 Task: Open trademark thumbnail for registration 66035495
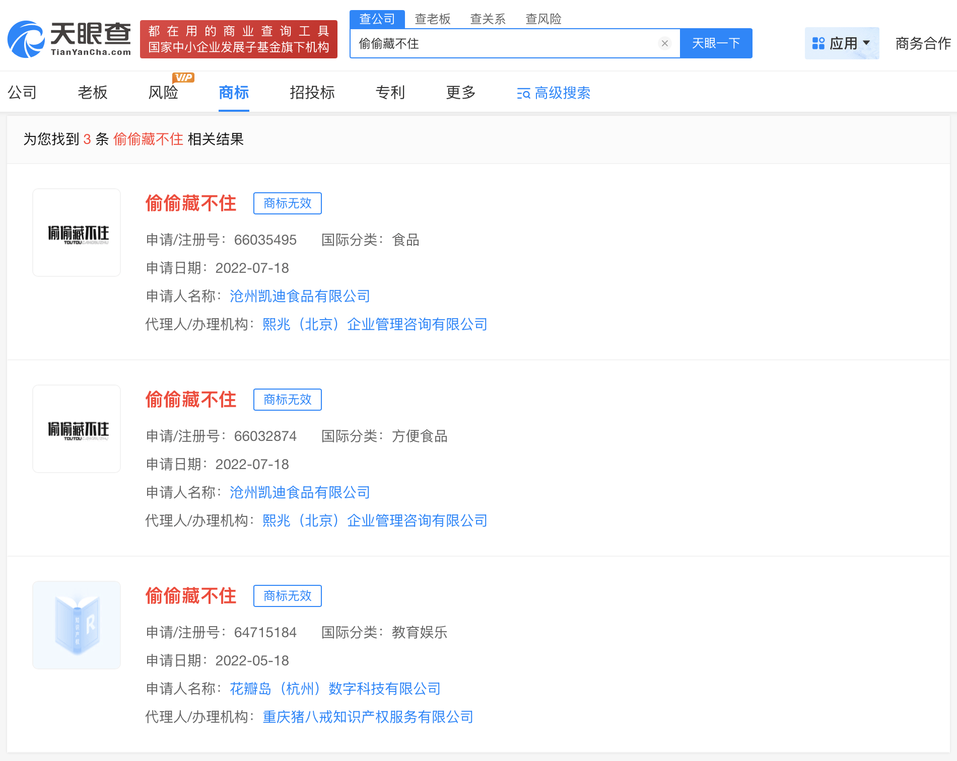click(x=77, y=233)
